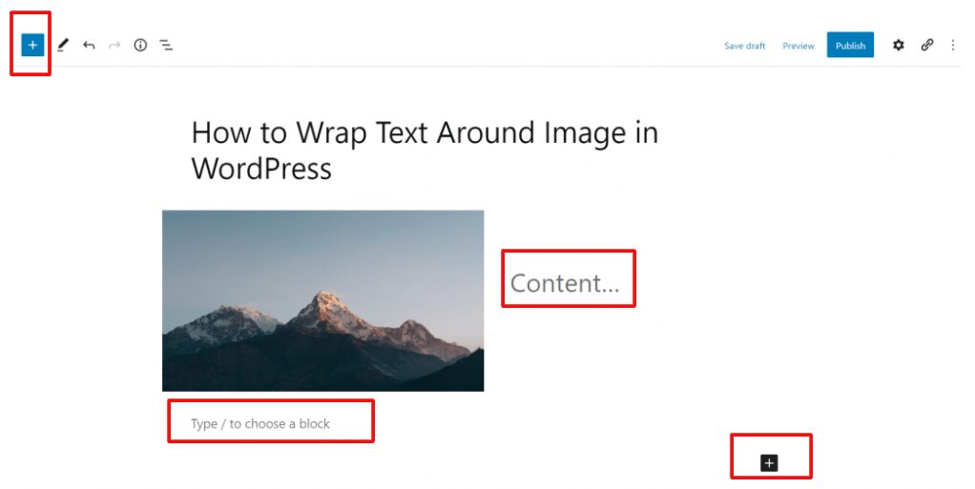Click the chain link icon in top bar

(927, 45)
